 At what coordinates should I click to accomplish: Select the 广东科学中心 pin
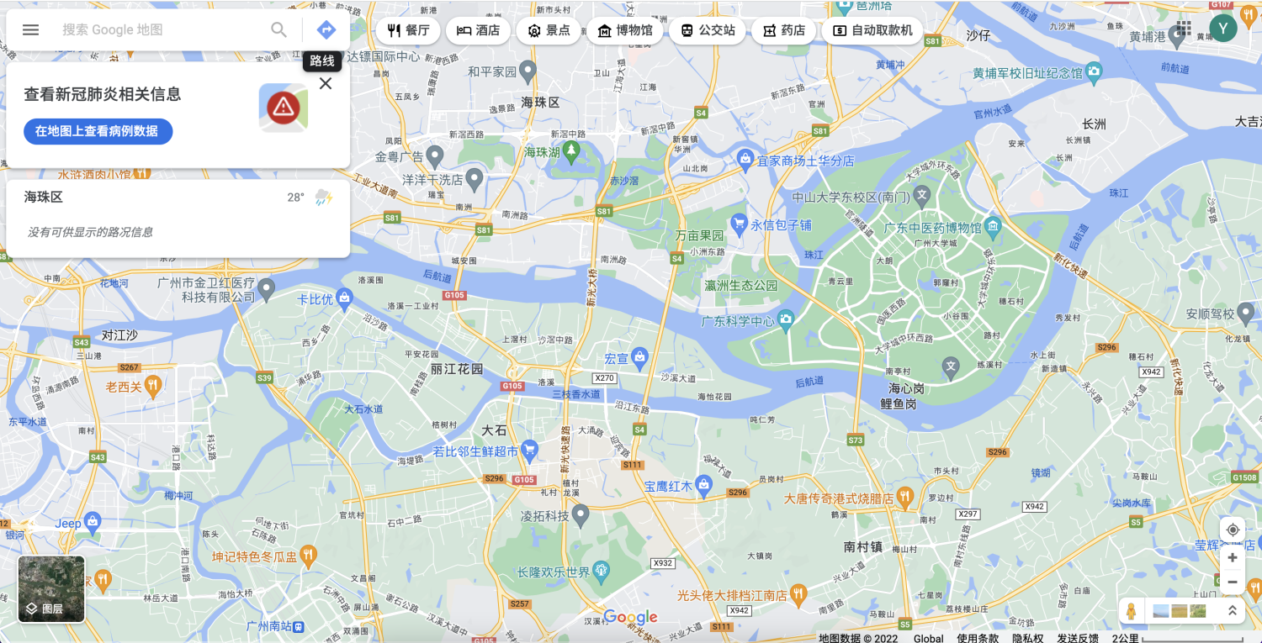coord(786,319)
